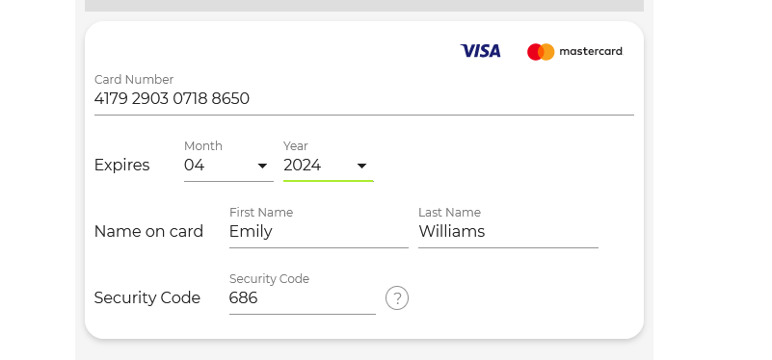Click the Expires label

click(x=121, y=165)
